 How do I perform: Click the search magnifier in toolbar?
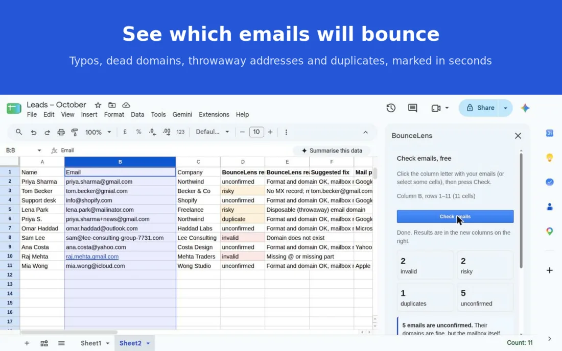pyautogui.click(x=18, y=132)
